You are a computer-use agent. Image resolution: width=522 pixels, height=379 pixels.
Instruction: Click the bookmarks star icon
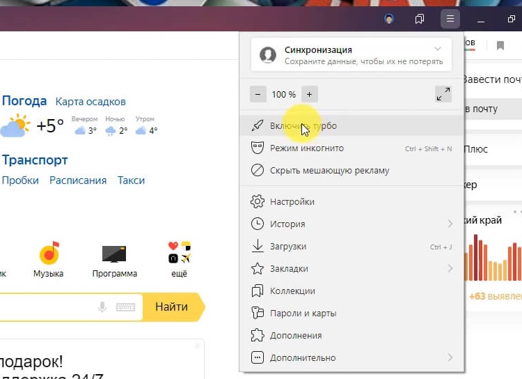[x=258, y=268]
